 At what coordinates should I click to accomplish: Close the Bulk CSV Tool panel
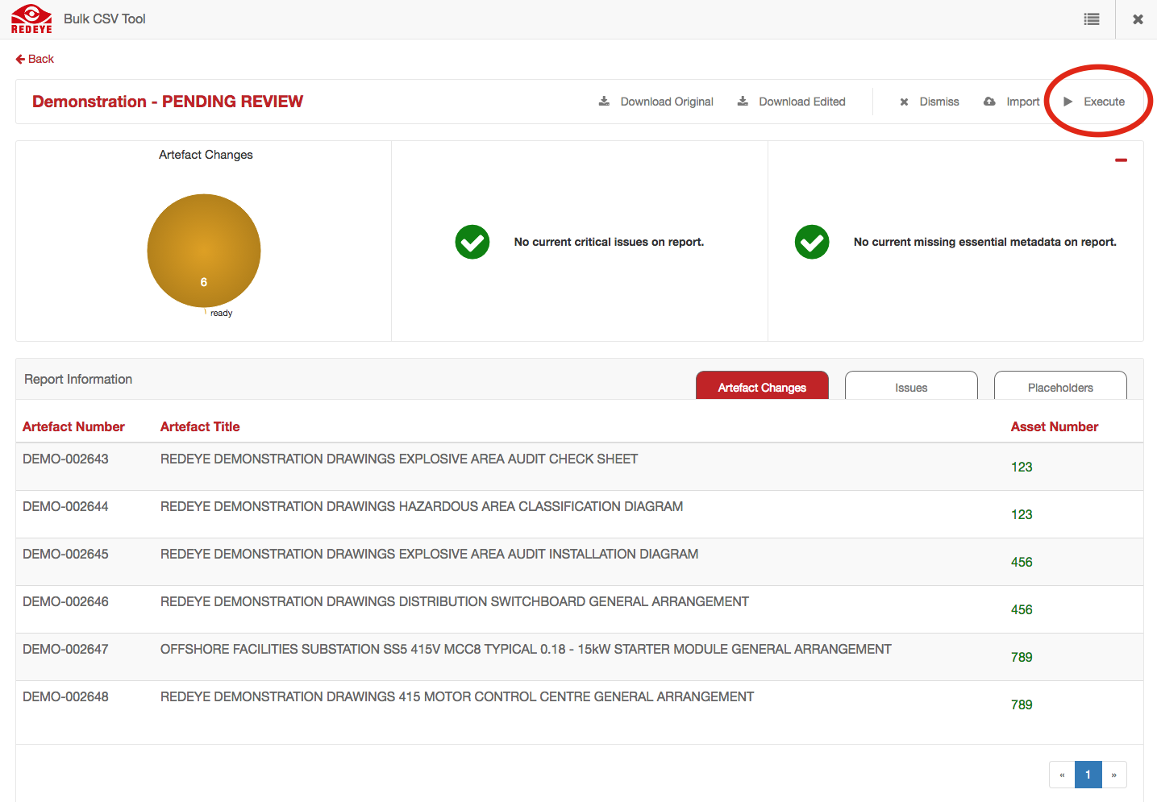tap(1138, 19)
